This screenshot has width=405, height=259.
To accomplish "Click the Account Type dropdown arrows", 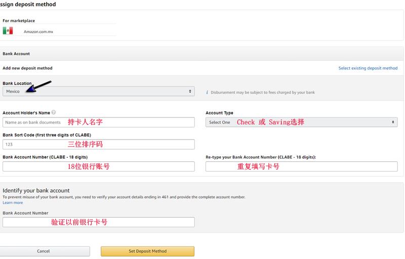I will [393, 122].
